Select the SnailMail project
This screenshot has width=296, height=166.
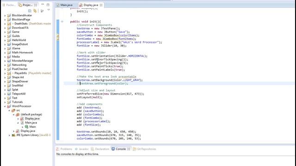pyautogui.click(x=18, y=86)
